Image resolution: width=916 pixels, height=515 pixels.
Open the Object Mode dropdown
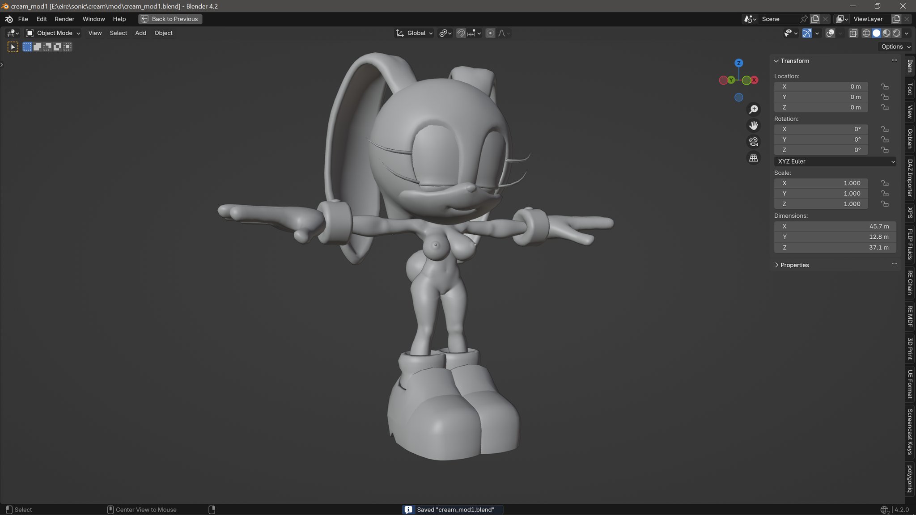point(53,33)
